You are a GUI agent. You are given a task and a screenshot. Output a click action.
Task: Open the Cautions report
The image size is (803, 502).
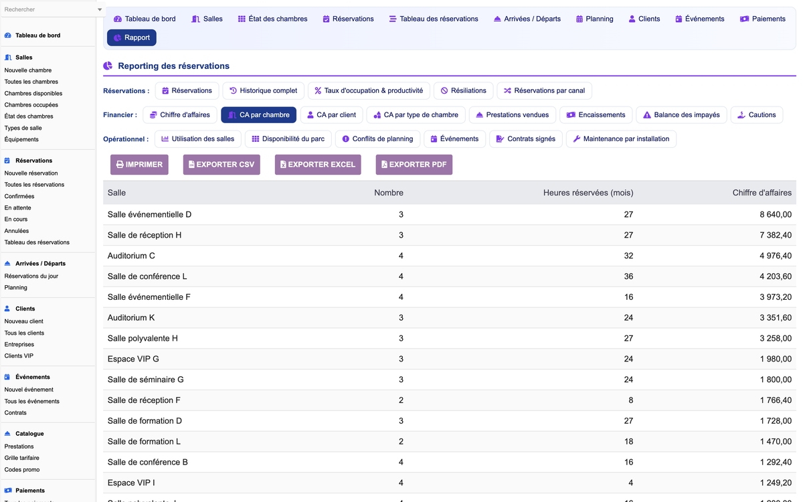pyautogui.click(x=756, y=114)
